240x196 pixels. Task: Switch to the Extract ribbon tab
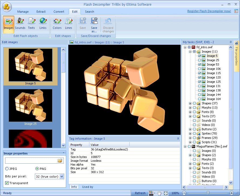pos(41,12)
